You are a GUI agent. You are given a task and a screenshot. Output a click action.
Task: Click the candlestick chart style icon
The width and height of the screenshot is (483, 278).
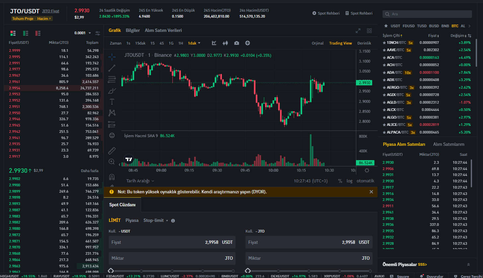point(225,43)
